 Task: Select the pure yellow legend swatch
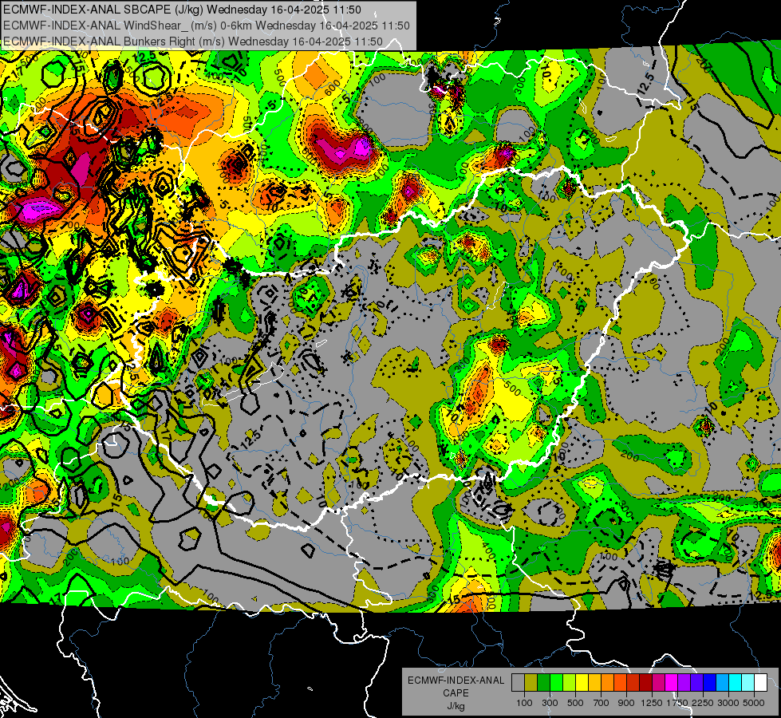582,682
